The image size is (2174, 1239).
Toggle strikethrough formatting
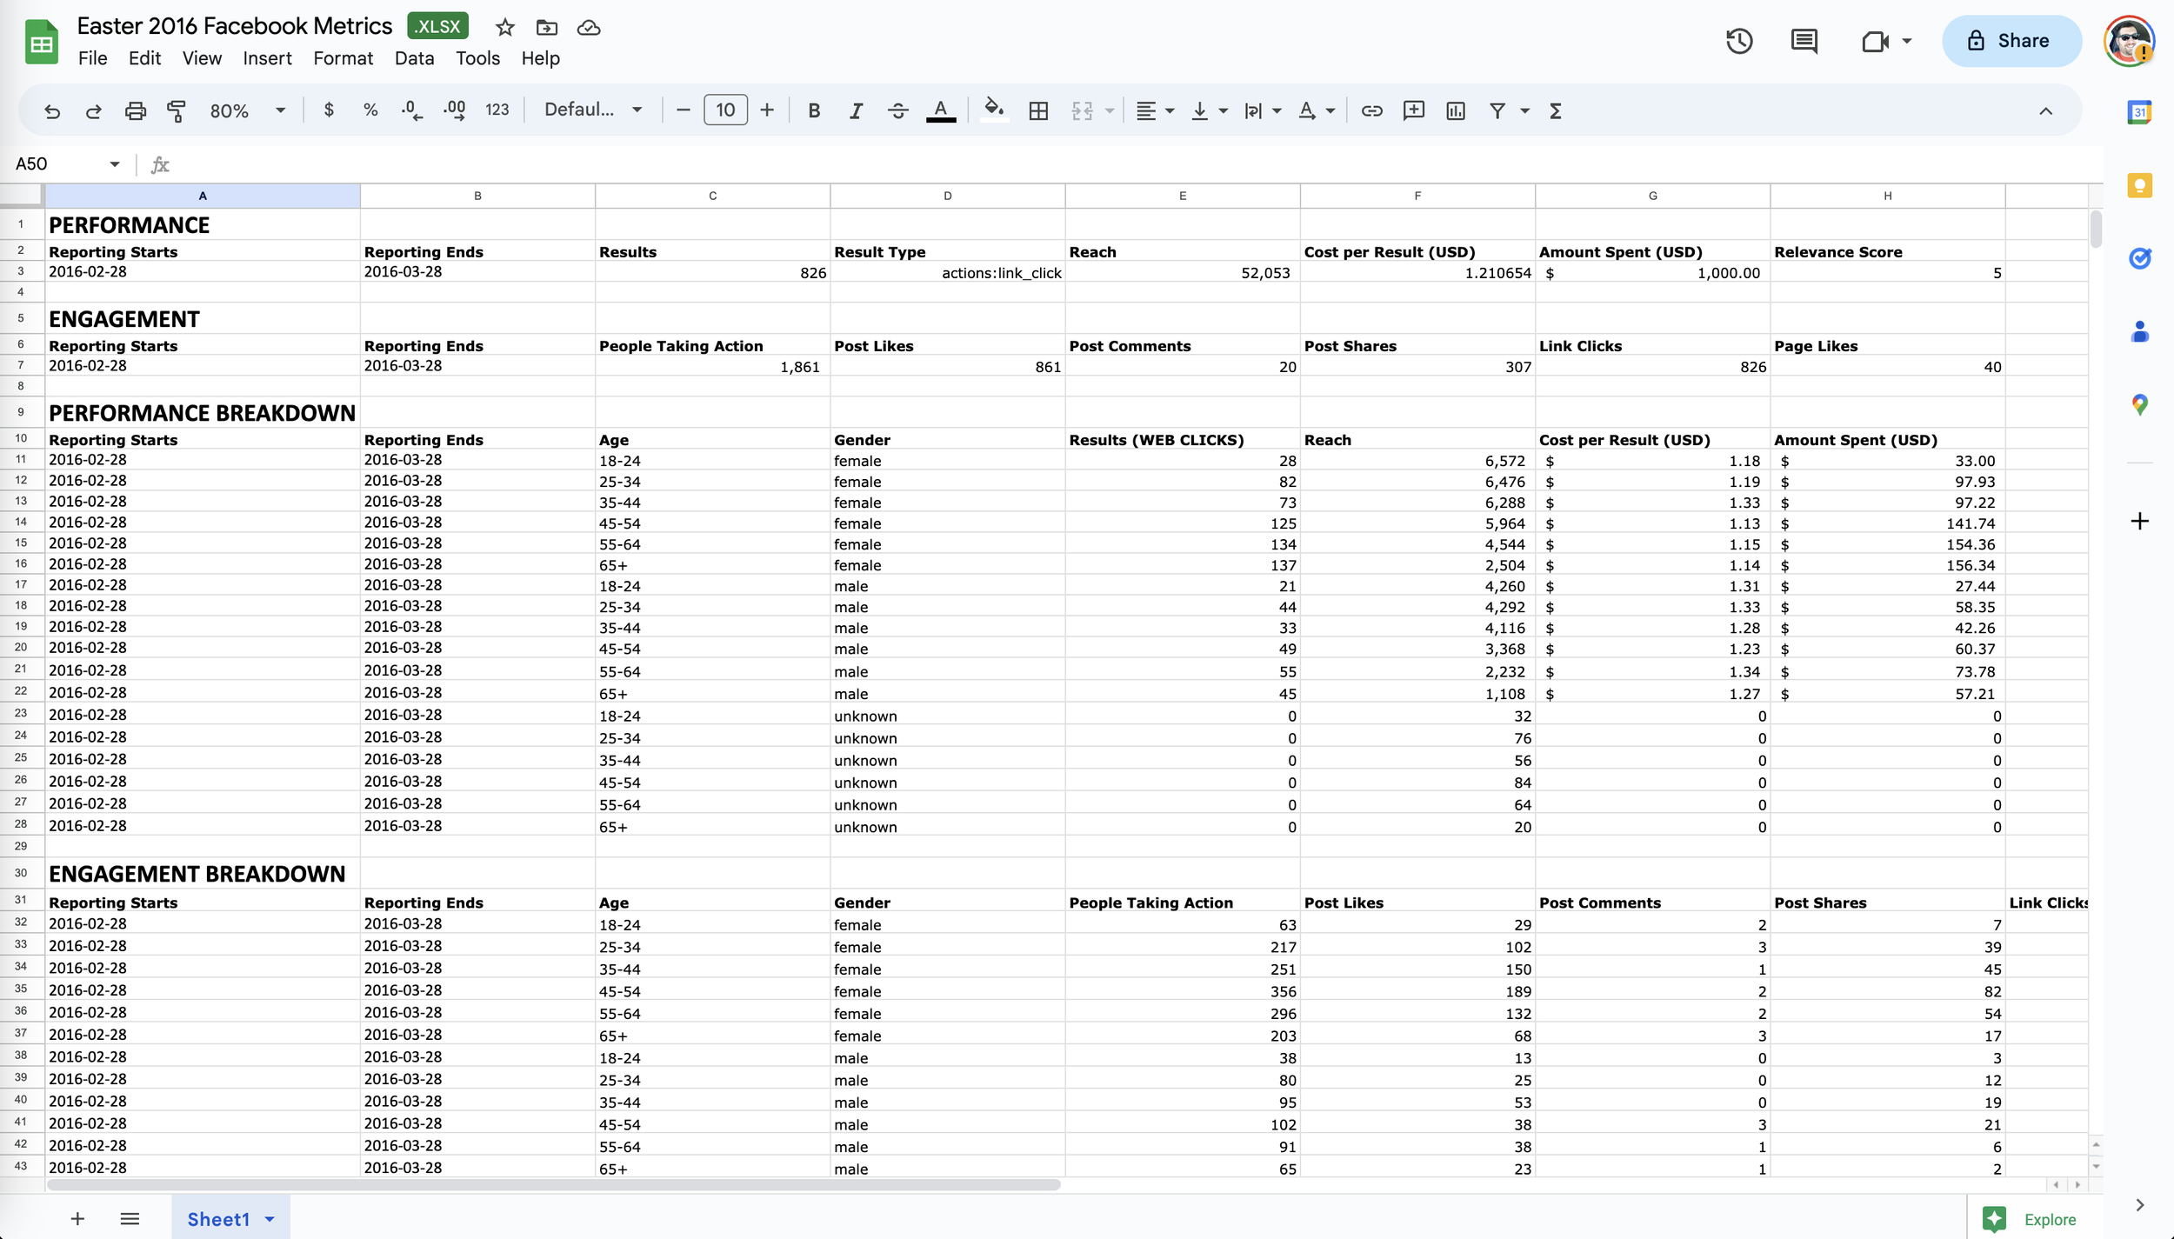pos(898,110)
